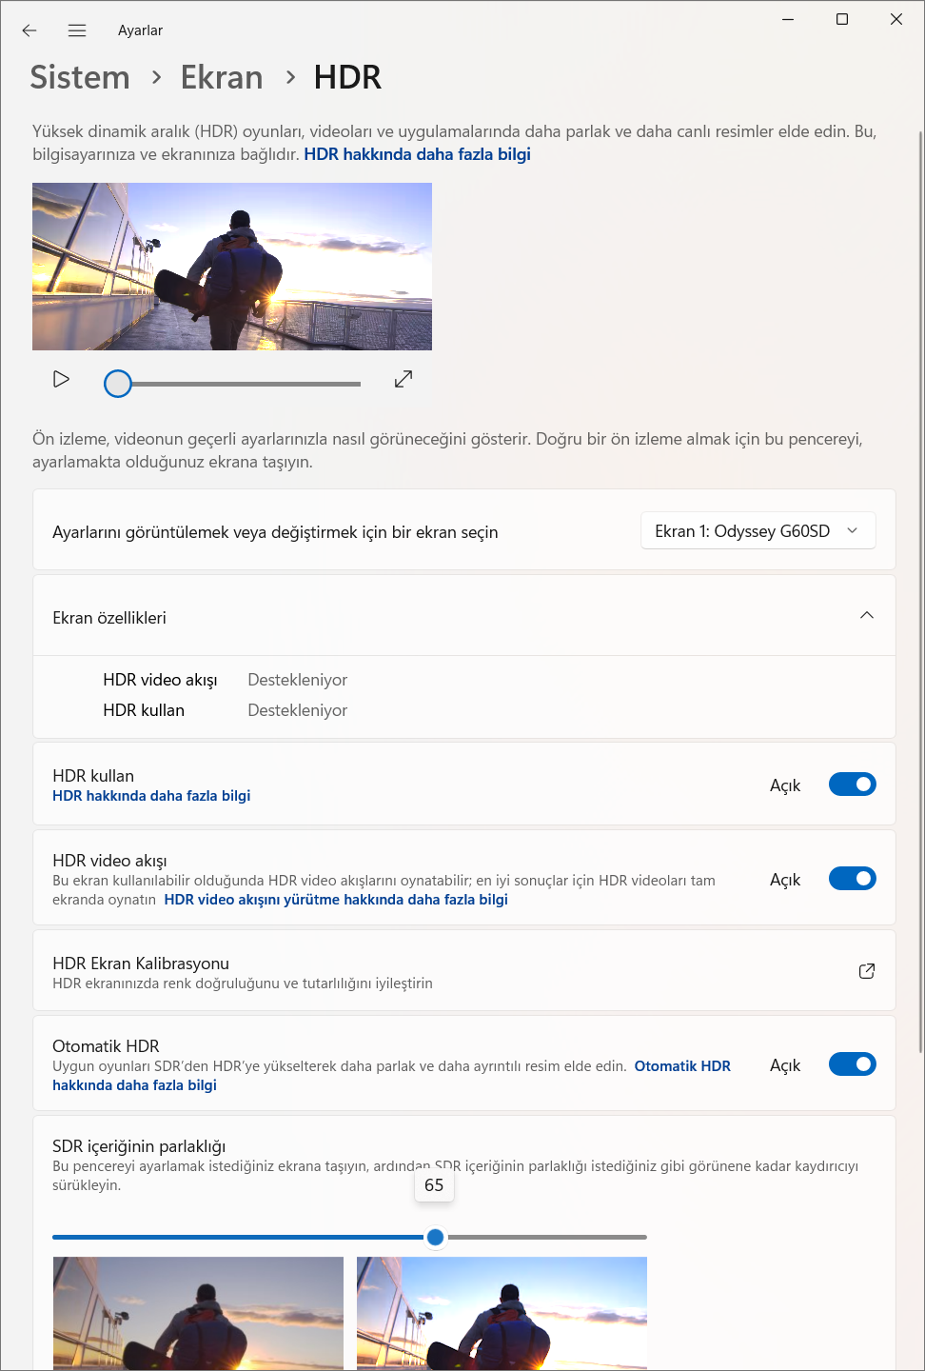The image size is (925, 1371).
Task: Maximize the Ayarlar window
Action: [842, 19]
